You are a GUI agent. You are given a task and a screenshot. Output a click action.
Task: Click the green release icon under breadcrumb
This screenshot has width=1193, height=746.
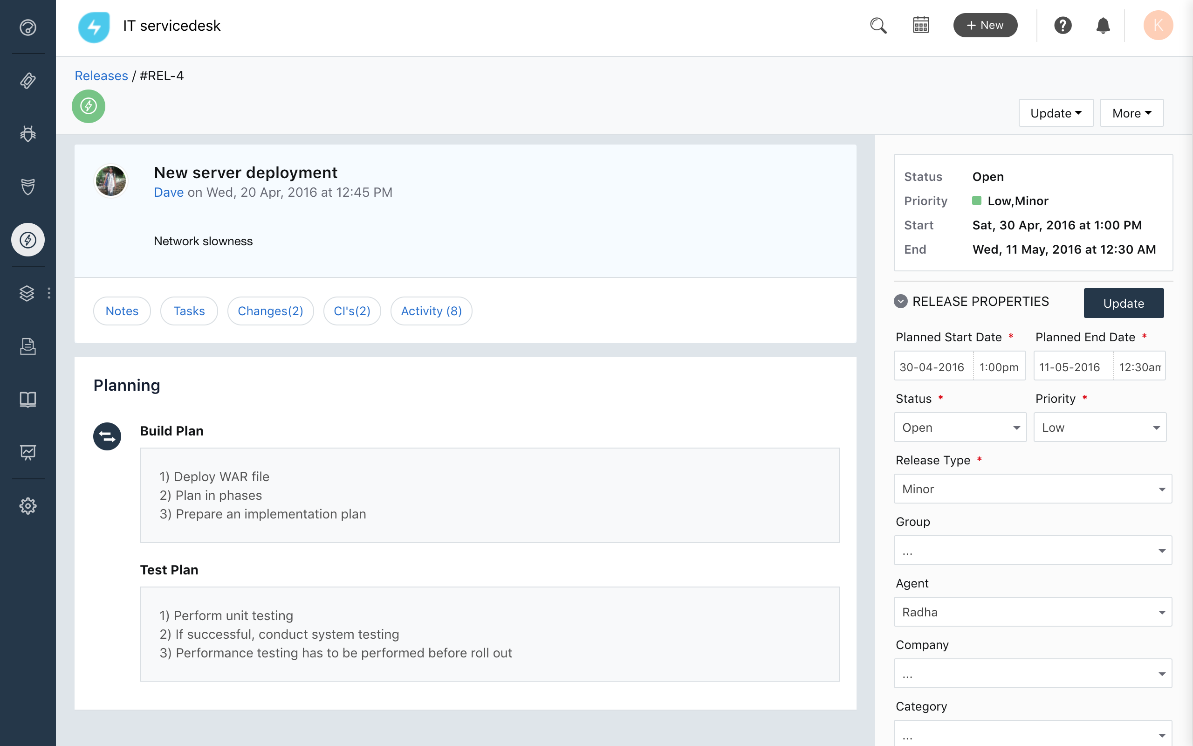click(88, 106)
